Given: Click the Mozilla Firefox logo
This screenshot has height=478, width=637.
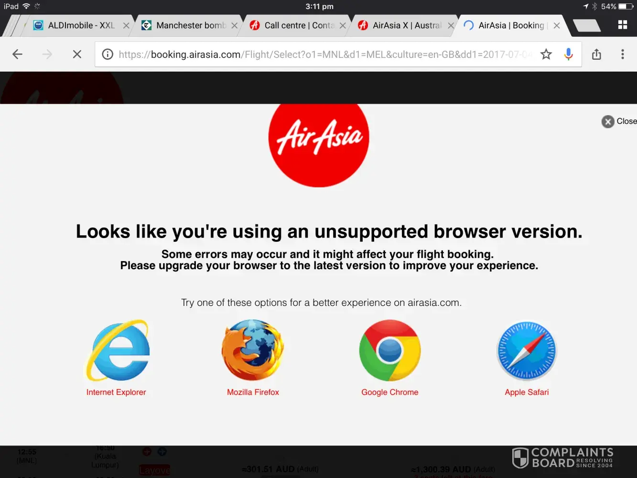Looking at the screenshot, I should (253, 350).
